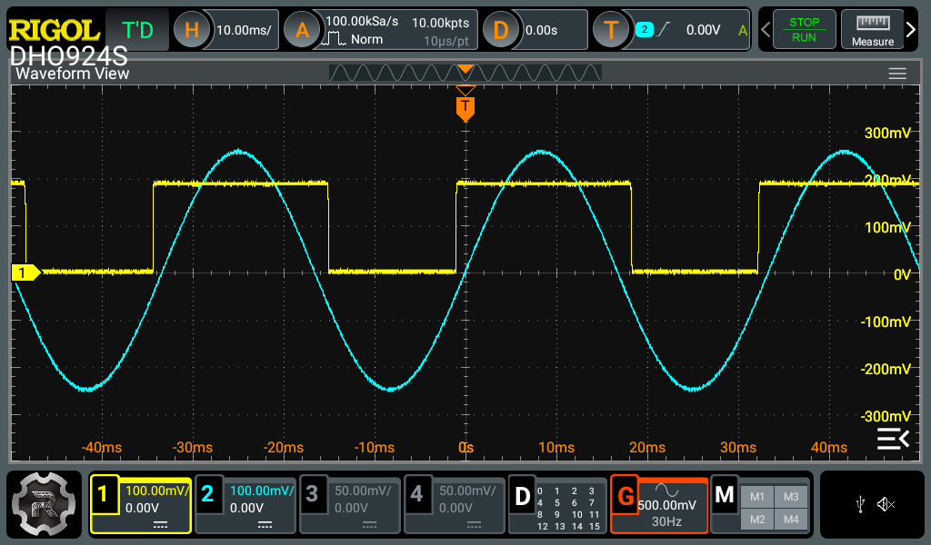Enable channel 3

313,495
